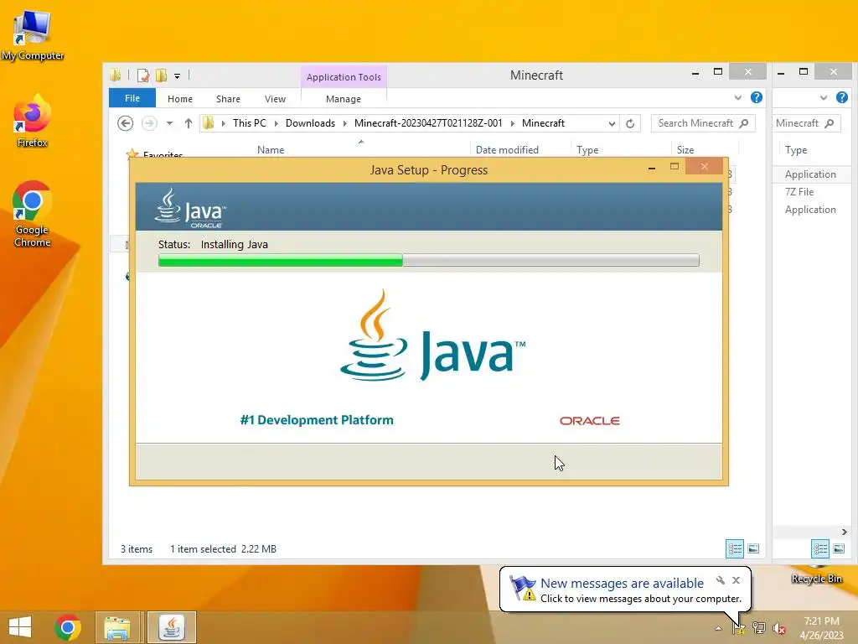858x644 pixels.
Task: Click This PC in address breadcrumb
Action: click(250, 123)
